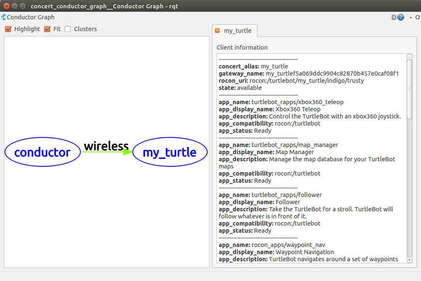Click the xbox360 joystick app_description line
Viewport: 421px width, 281px height.
(310, 116)
